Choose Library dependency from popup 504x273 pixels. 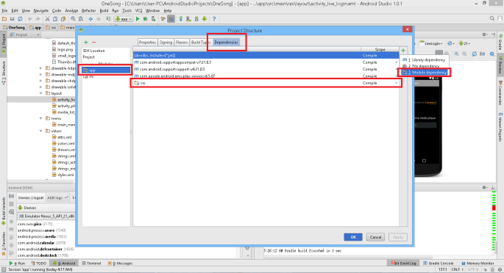pos(424,60)
